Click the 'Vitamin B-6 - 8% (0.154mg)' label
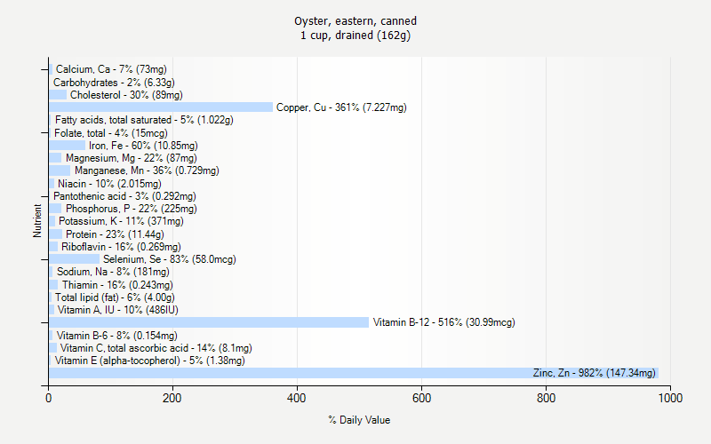Screen dimensions: 711x444 [117, 336]
